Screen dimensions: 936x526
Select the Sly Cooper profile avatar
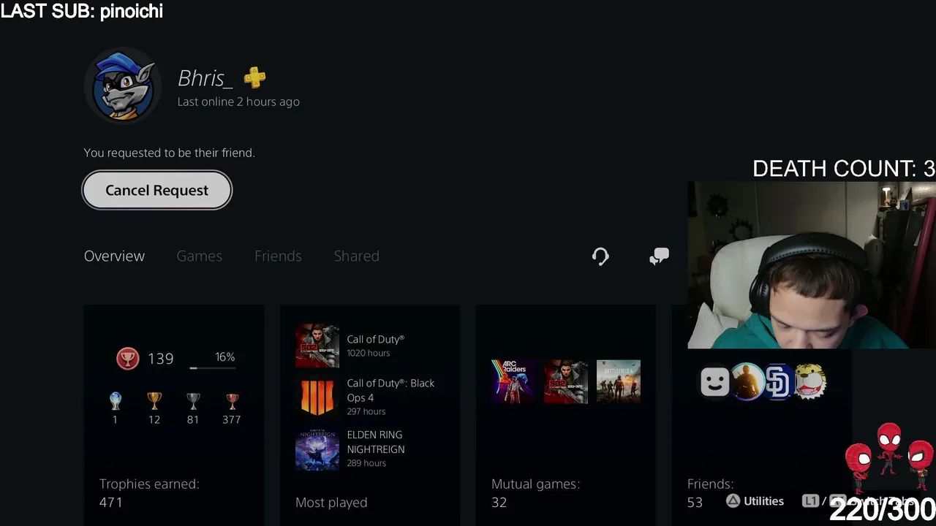tap(124, 87)
